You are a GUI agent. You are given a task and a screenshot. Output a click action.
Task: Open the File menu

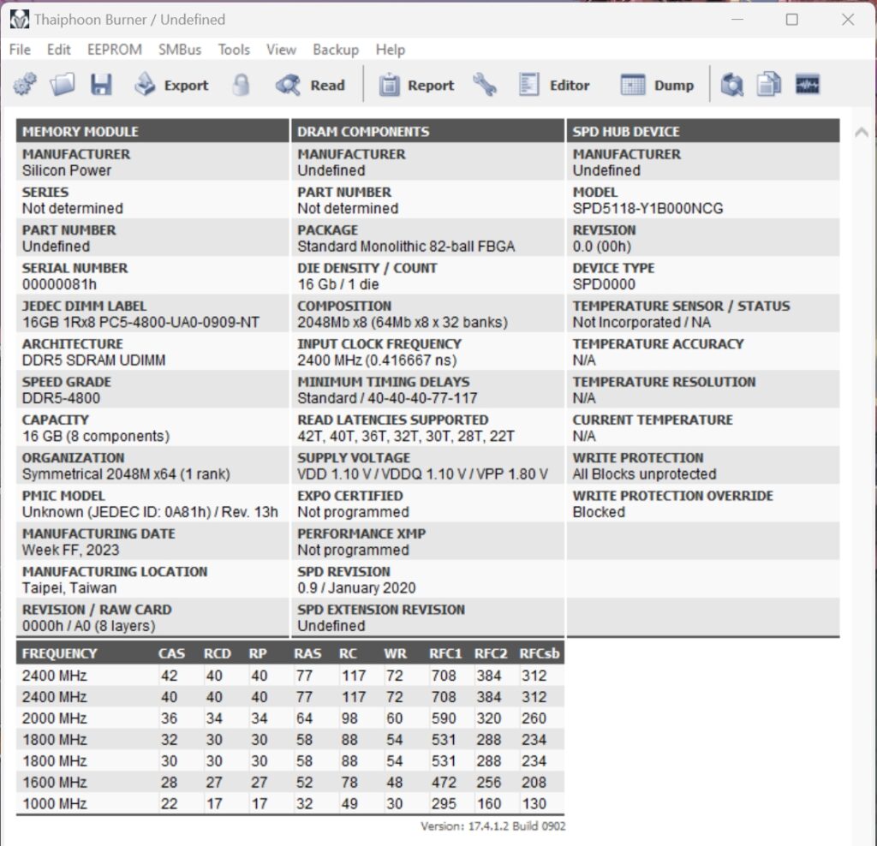point(21,50)
